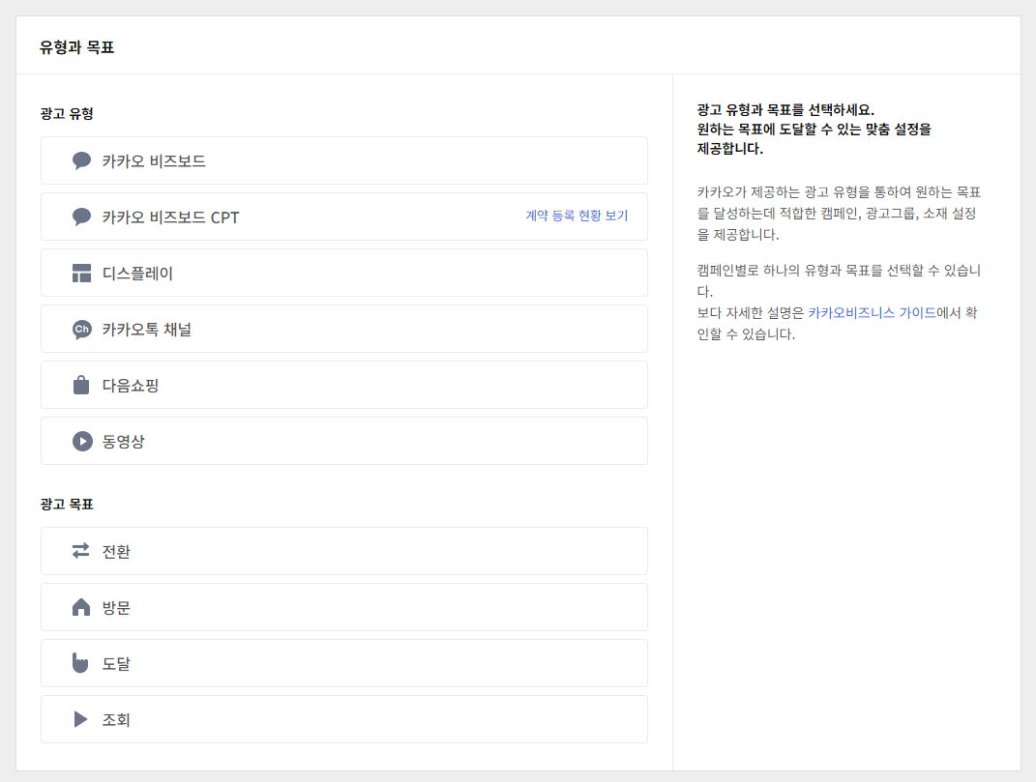Click the 동영상 play circle icon
Image resolution: width=1036 pixels, height=782 pixels.
pyautogui.click(x=82, y=441)
